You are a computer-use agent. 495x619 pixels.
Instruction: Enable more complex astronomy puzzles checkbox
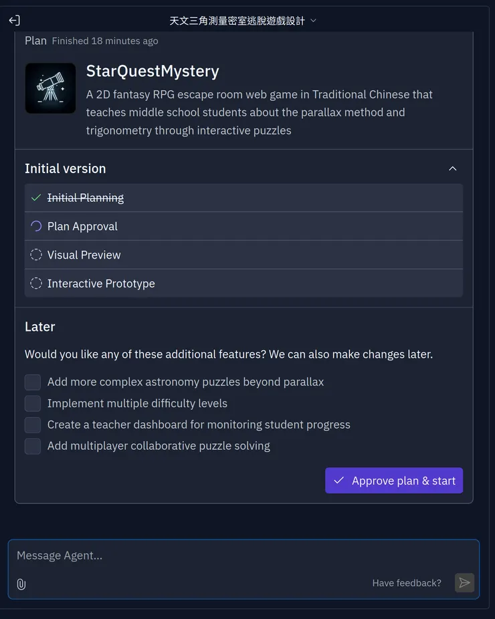[x=33, y=382]
